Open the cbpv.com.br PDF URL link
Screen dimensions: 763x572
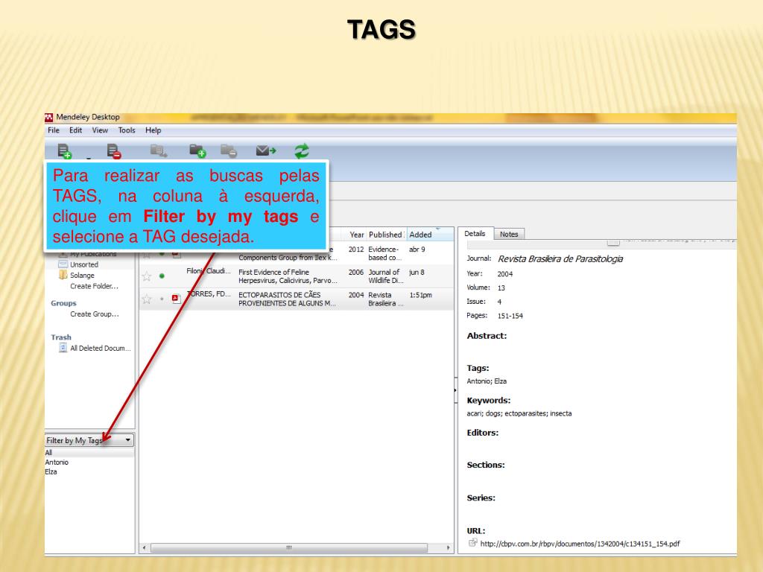click(x=580, y=544)
